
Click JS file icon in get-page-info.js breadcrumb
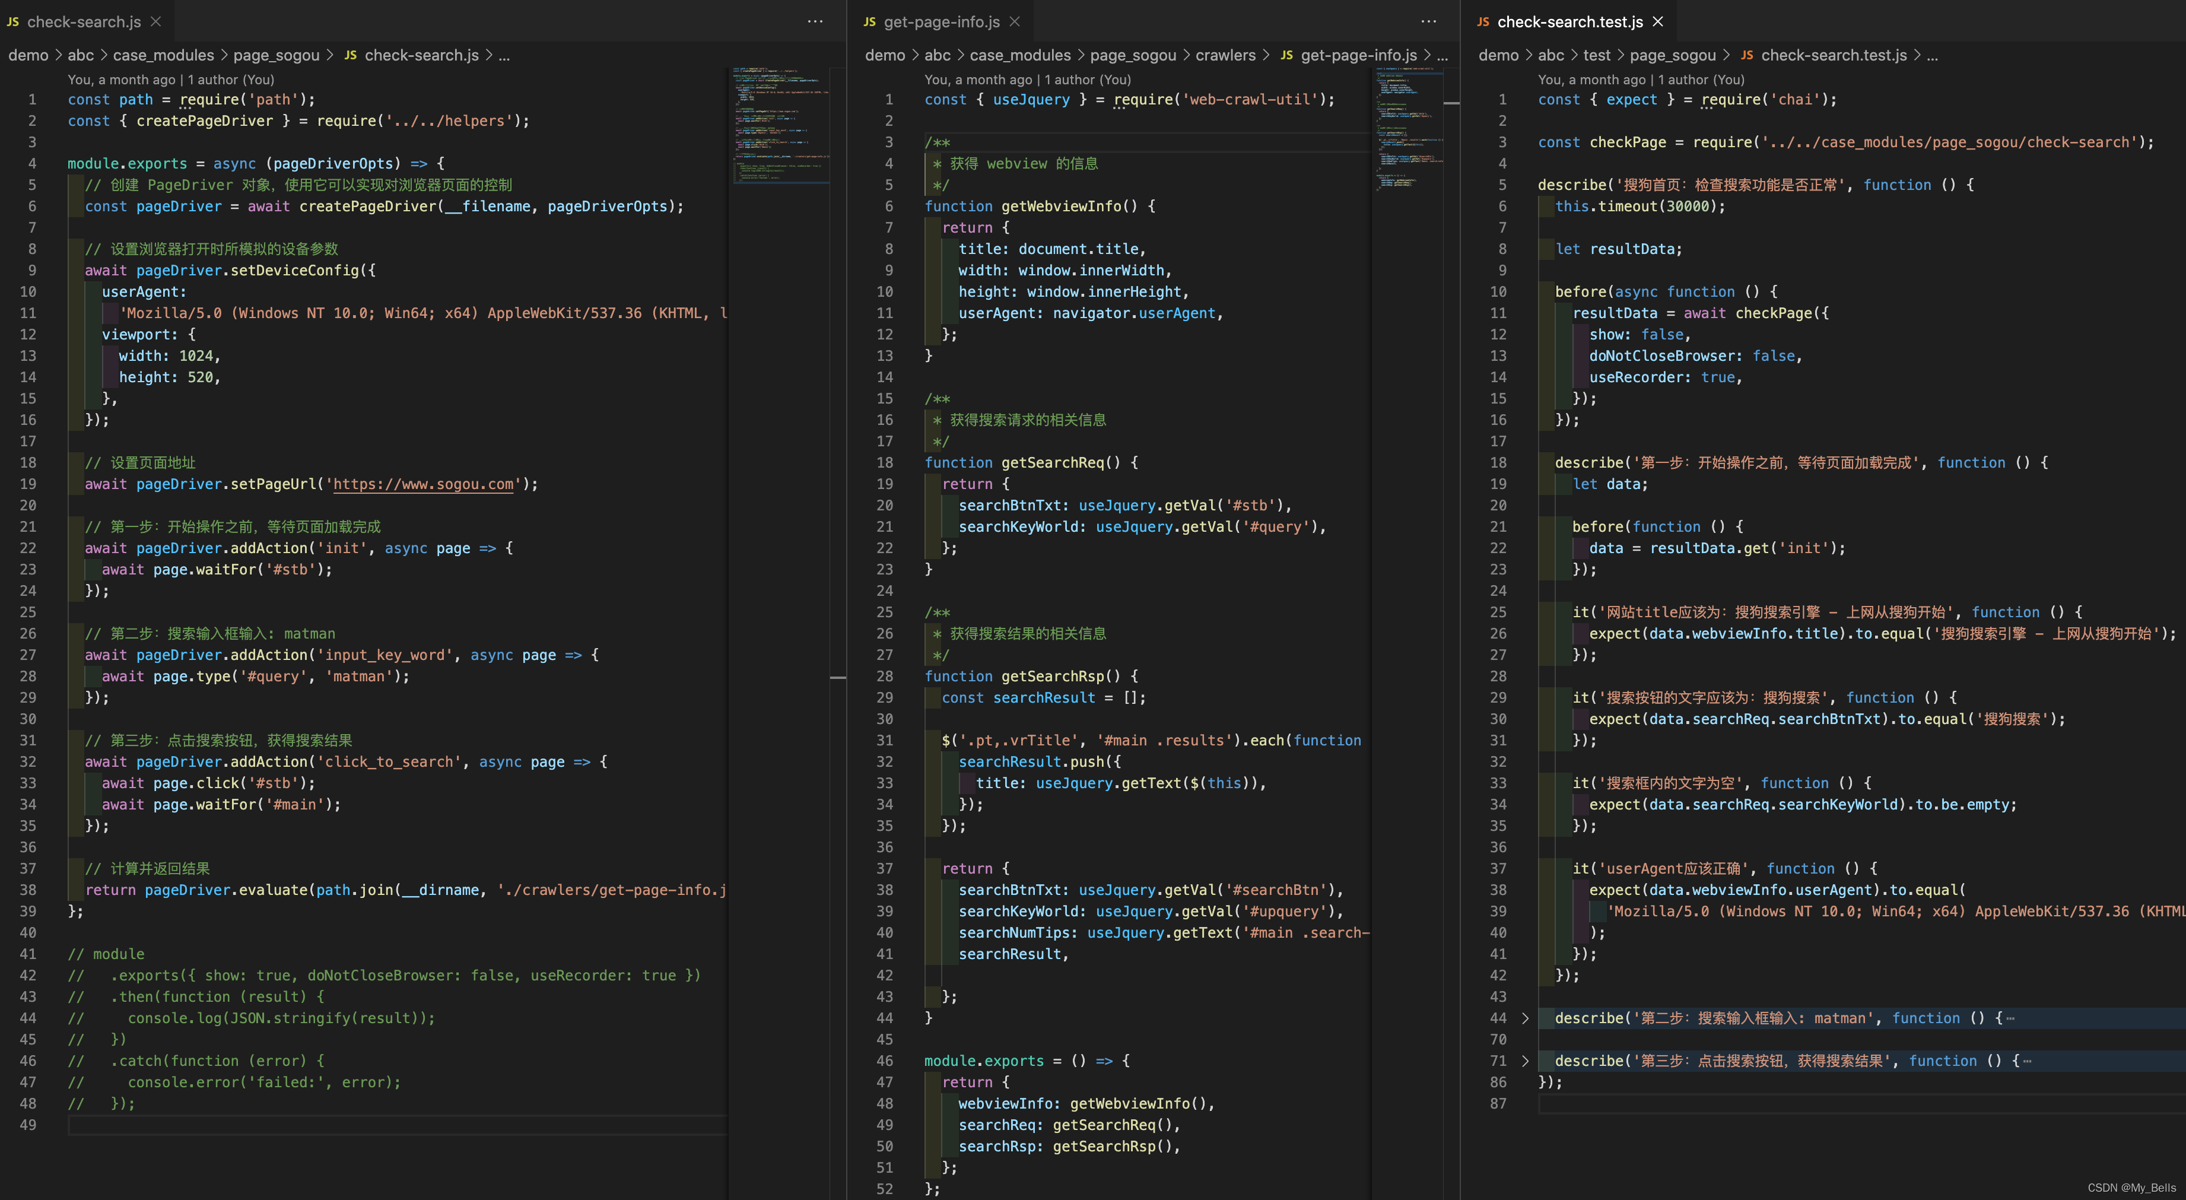click(1286, 56)
